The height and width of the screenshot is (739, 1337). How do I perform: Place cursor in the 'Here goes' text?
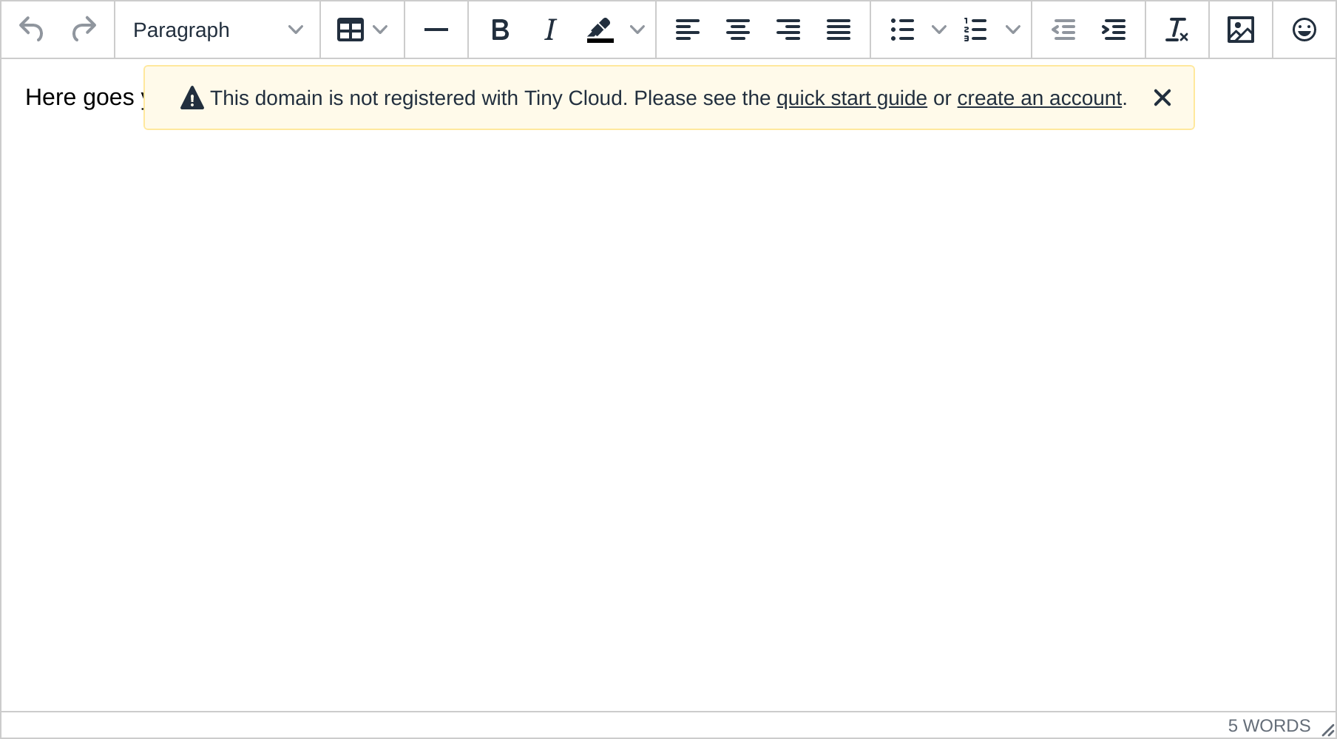point(80,97)
